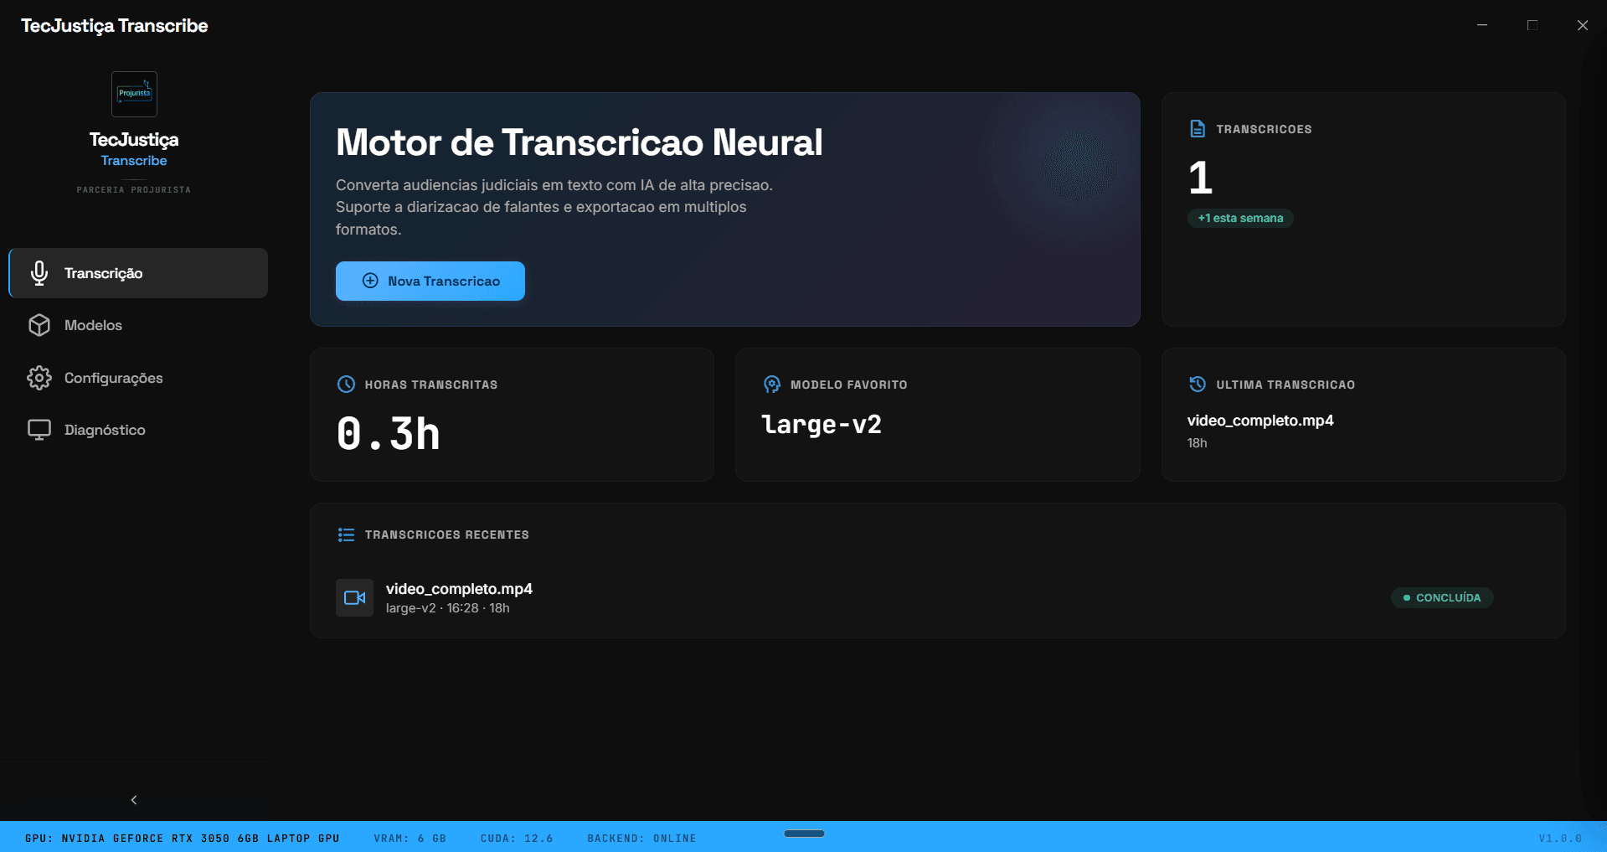This screenshot has height=852, width=1607.
Task: Collapse the sidebar with the chevron arrow
Action: click(x=134, y=800)
